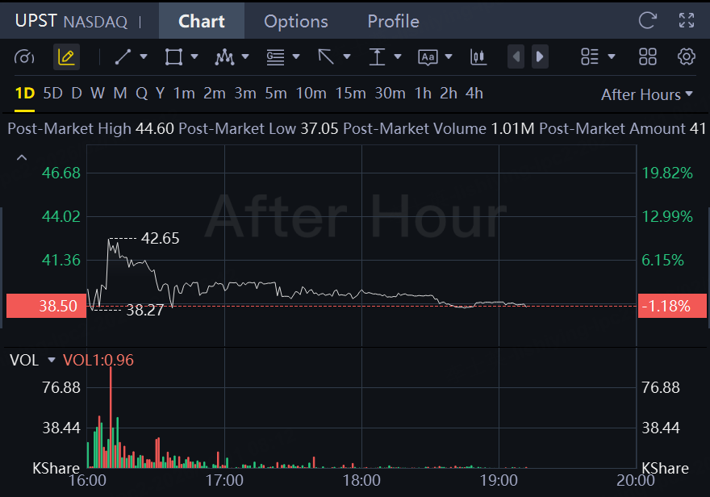Screen dimensions: 710x497
Task: Select the arrow marker tool
Action: coord(326,57)
